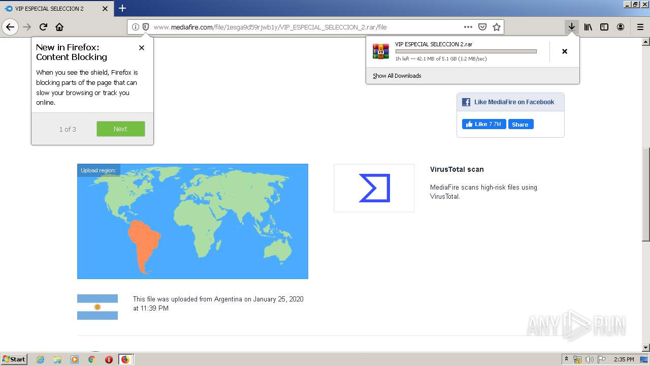Open the content blocking shield icon
650x366 pixels.
(146, 27)
